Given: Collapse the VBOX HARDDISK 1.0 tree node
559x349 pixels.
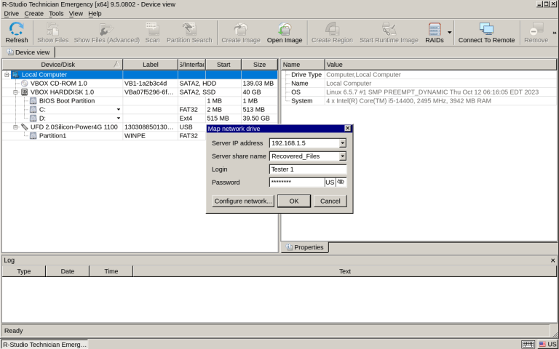Looking at the screenshot, I should [x=15, y=92].
